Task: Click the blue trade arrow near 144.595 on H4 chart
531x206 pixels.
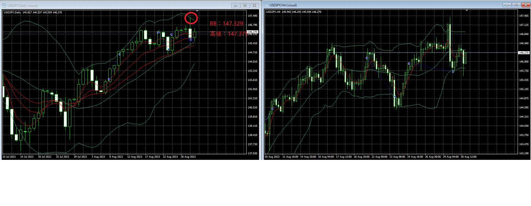Action: coord(272,108)
